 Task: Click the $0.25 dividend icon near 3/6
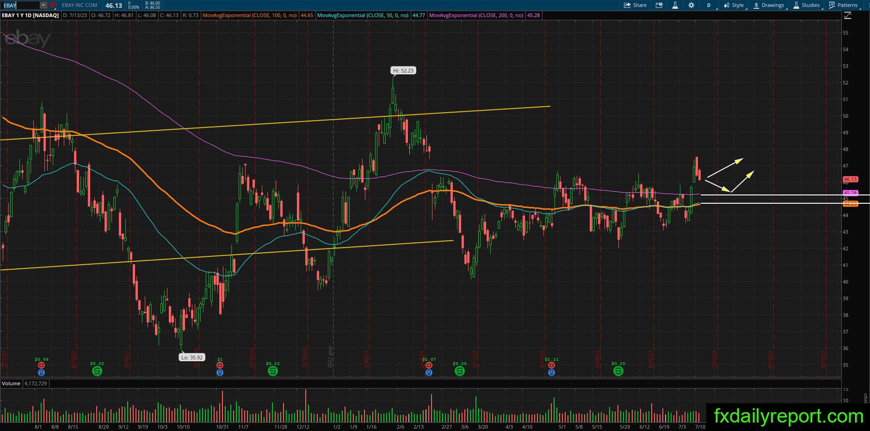459,371
